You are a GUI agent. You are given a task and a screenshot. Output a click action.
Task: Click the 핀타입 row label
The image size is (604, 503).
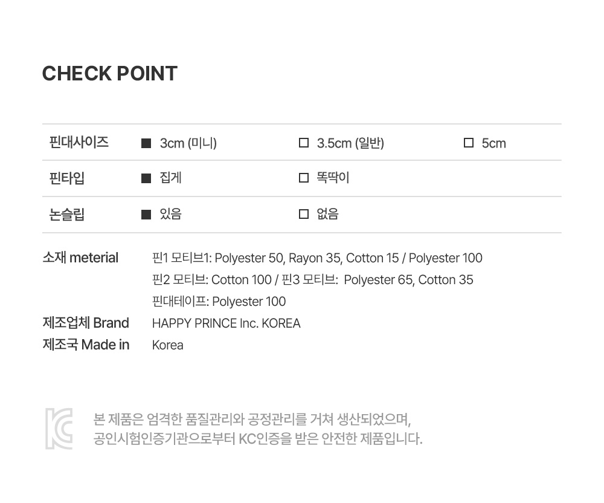[67, 178]
